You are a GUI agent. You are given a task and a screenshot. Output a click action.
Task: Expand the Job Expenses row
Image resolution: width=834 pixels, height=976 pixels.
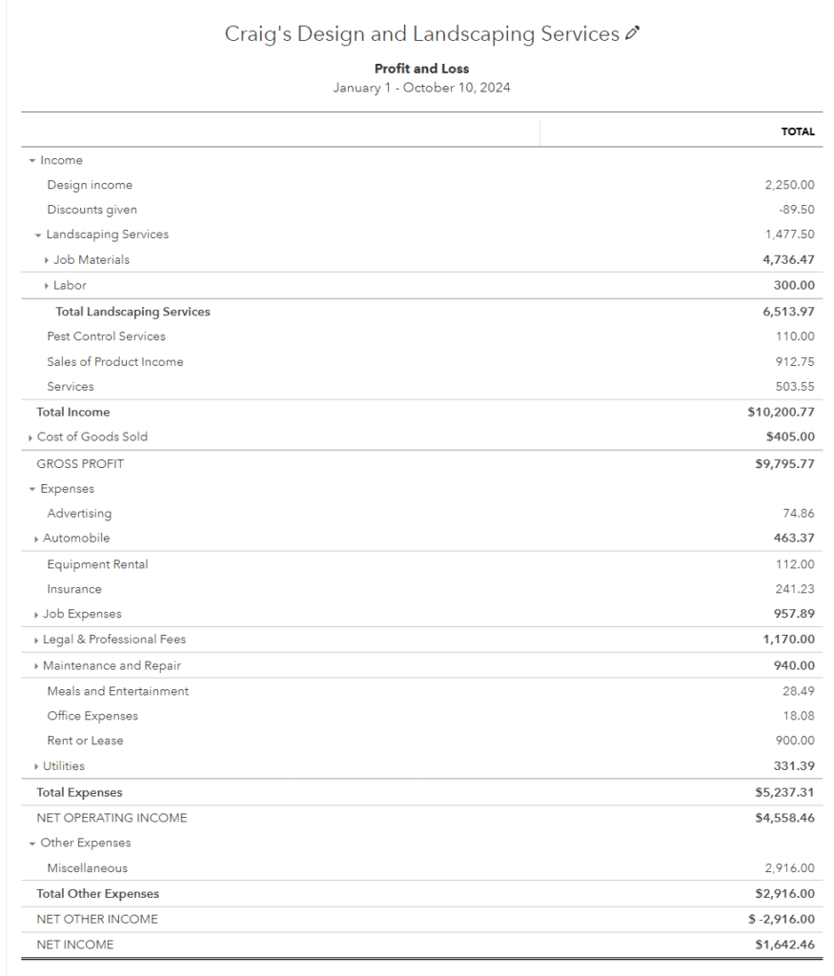point(36,616)
